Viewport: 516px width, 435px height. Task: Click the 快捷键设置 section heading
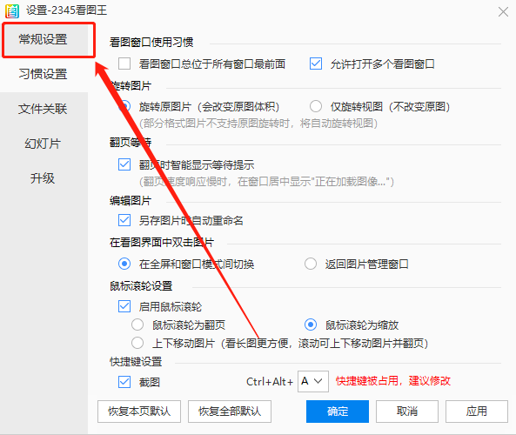coord(136,362)
